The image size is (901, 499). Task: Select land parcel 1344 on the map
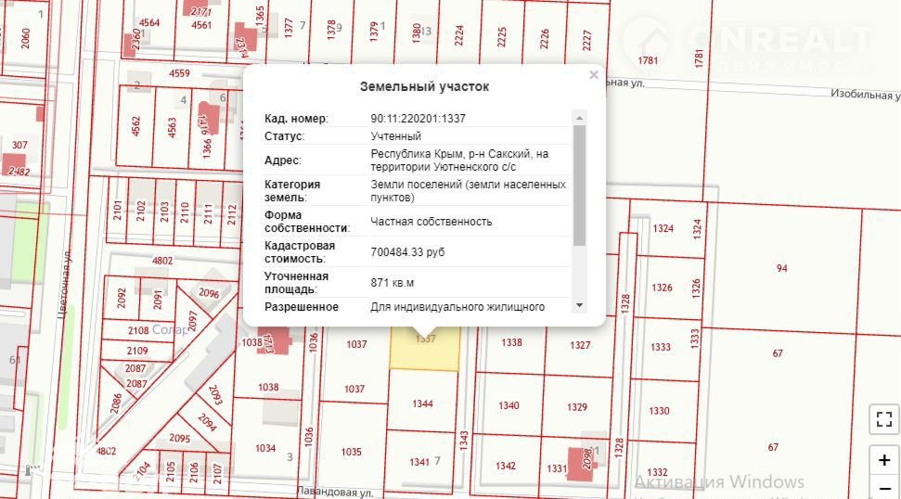[x=422, y=403]
